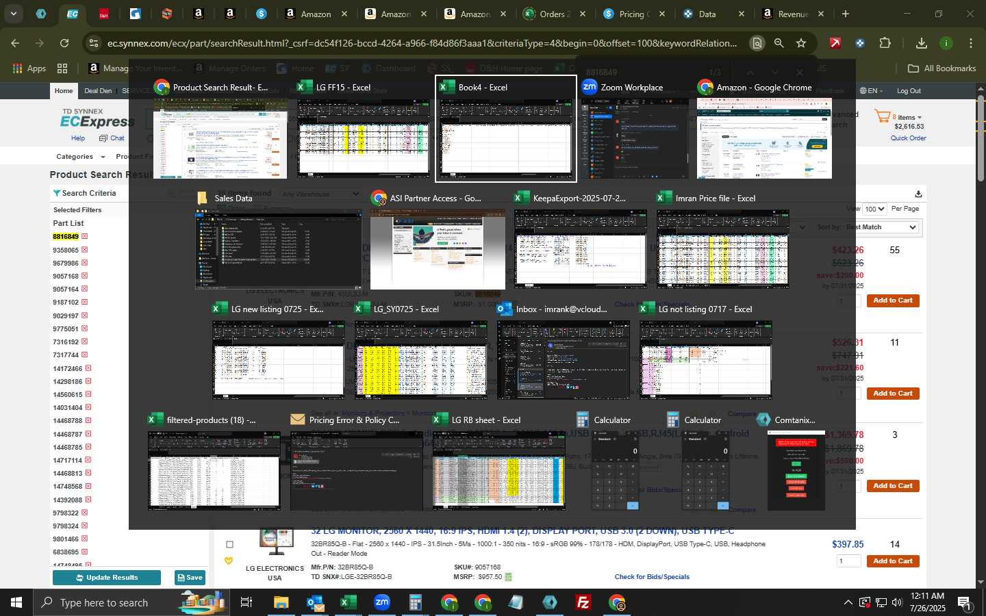Open the Chrome tab search dropdown
Viewport: 986px width, 616px height.
click(x=13, y=14)
